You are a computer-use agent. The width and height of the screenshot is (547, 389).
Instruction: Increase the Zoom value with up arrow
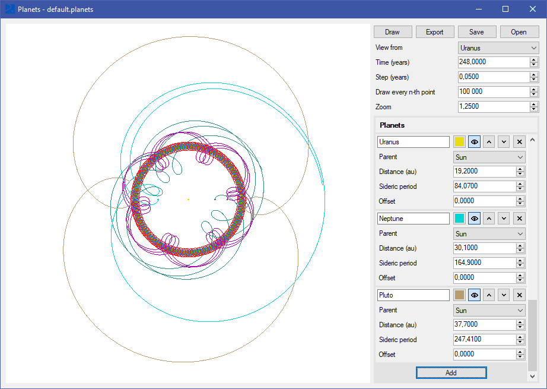pos(534,105)
